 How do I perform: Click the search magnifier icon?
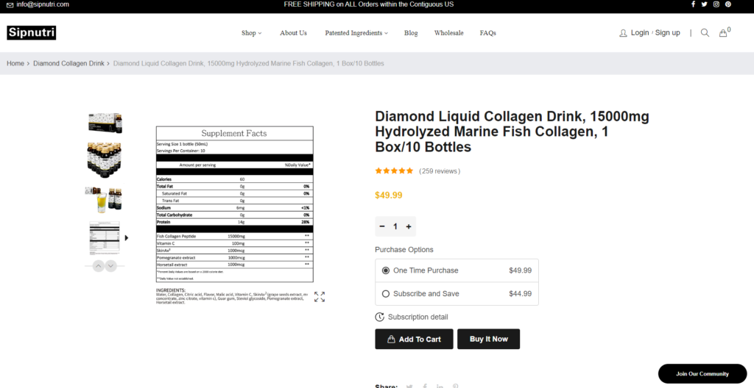705,32
